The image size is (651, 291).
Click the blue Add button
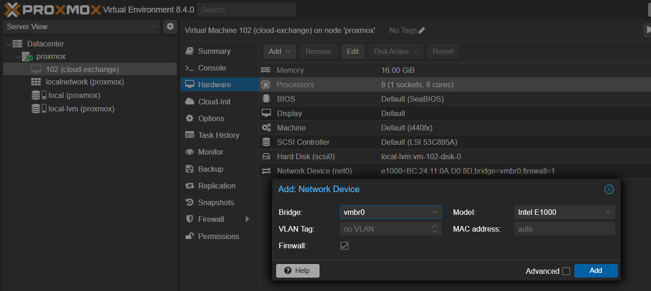point(596,271)
